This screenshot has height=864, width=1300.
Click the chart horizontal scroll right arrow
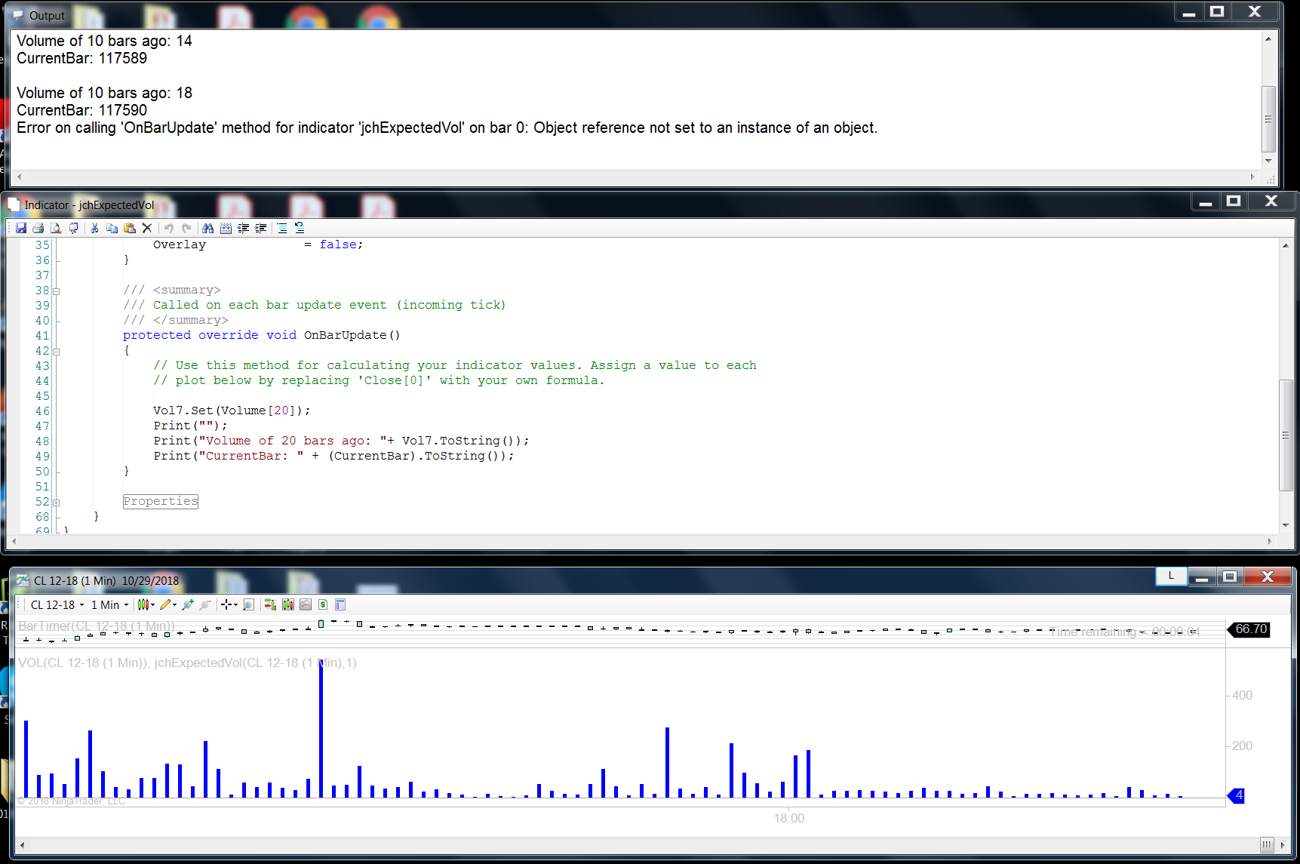1284,845
